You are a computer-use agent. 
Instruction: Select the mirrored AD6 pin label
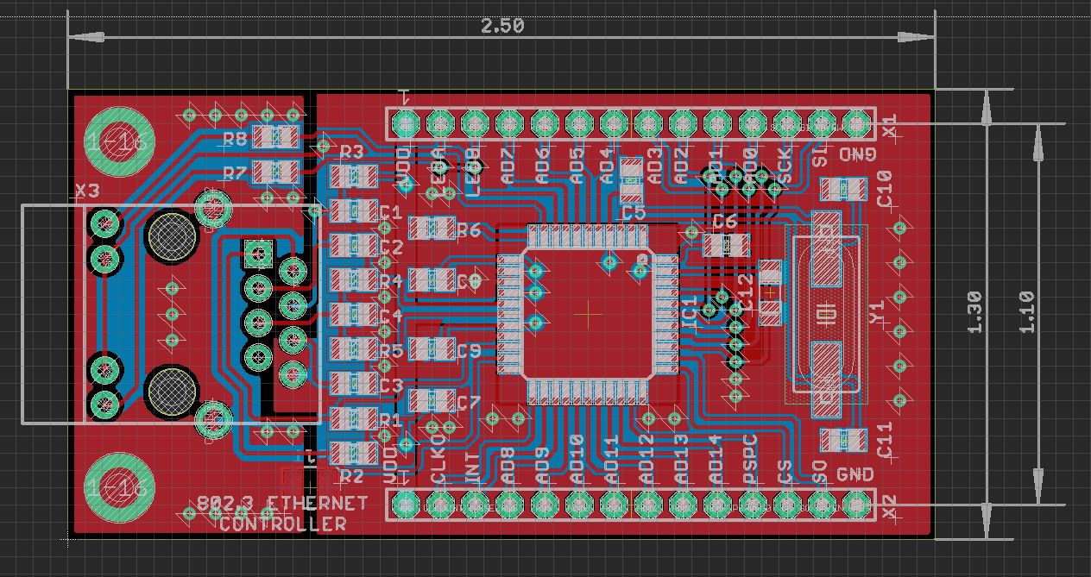point(542,166)
